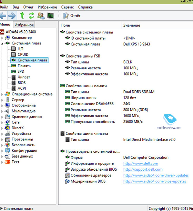Open the Избранное menu in menu bar
The width and height of the screenshot is (193, 211).
click(x=47, y=7)
